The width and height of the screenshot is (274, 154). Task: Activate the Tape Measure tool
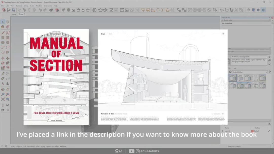3,74
